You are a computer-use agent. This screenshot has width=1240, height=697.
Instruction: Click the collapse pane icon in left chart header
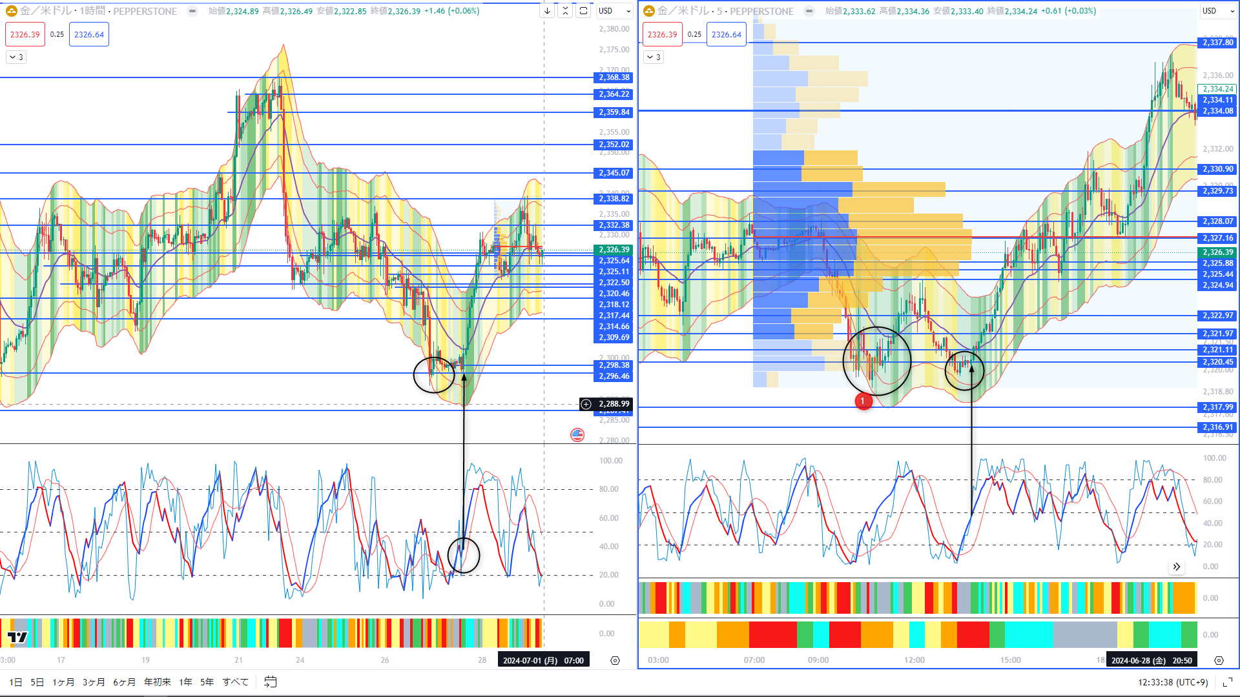[565, 11]
